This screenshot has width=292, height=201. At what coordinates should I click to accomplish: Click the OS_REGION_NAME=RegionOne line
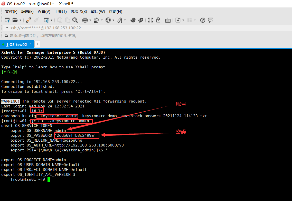point(46,140)
